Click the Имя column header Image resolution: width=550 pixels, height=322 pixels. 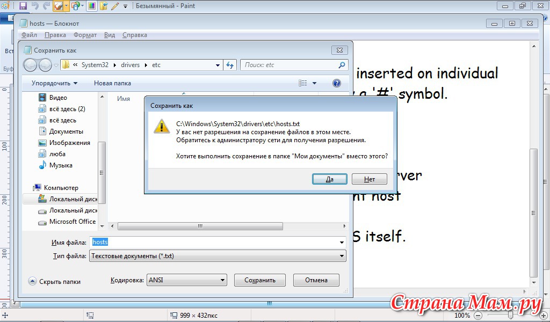click(x=124, y=99)
